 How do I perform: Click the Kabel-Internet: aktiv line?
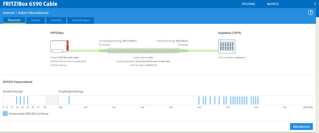click(x=143, y=57)
